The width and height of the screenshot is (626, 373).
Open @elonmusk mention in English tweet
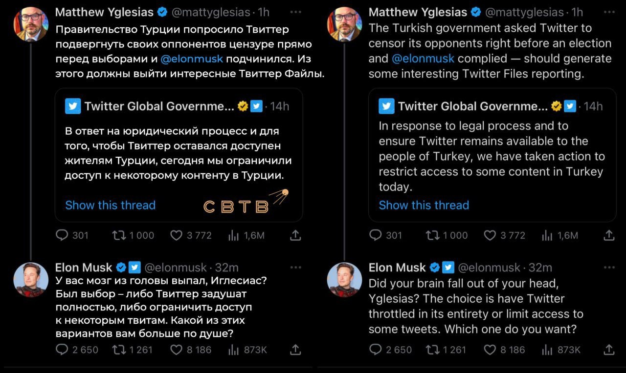coord(423,59)
